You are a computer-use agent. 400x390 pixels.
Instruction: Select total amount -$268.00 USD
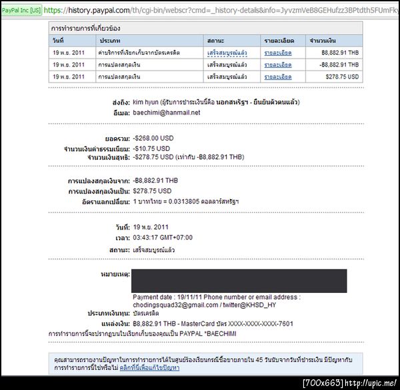[153, 138]
